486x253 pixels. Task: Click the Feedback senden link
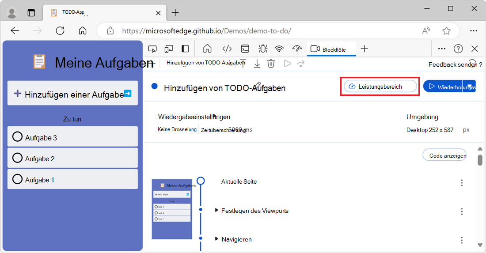(x=453, y=64)
